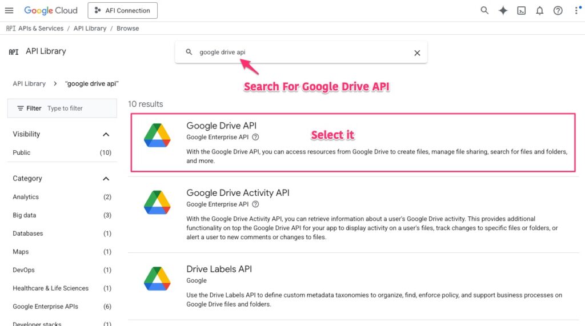Image resolution: width=585 pixels, height=326 pixels.
Task: Click API Library breadcrumb in top bar
Action: coord(90,29)
